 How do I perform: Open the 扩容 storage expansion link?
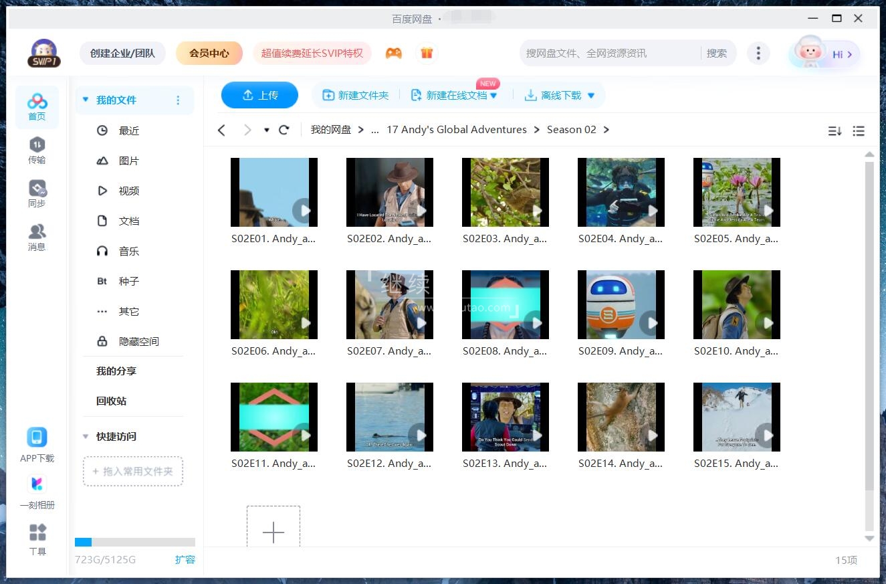click(185, 560)
